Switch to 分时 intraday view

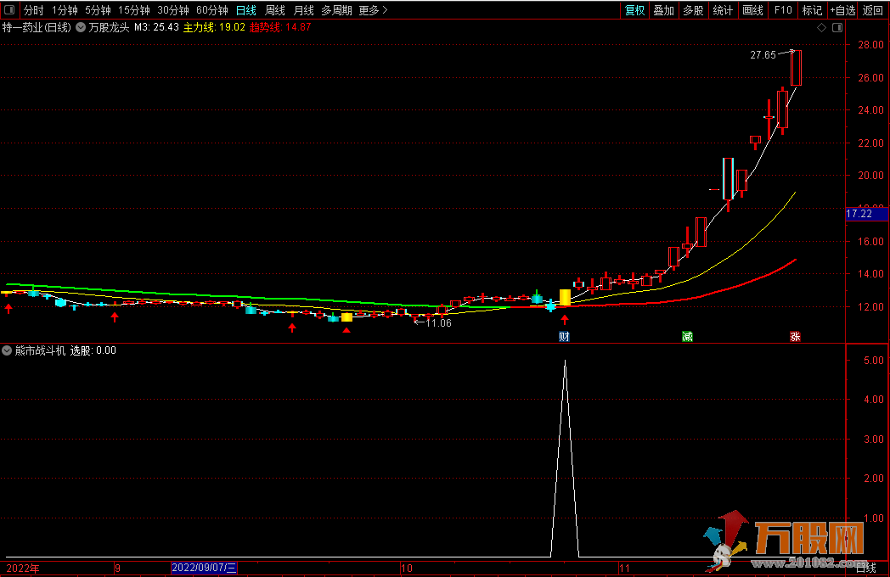(x=33, y=10)
